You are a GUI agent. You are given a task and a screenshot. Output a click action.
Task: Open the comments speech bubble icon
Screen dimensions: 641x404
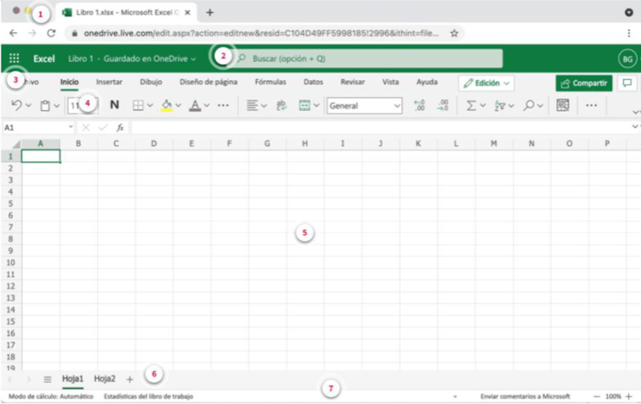[x=626, y=83]
